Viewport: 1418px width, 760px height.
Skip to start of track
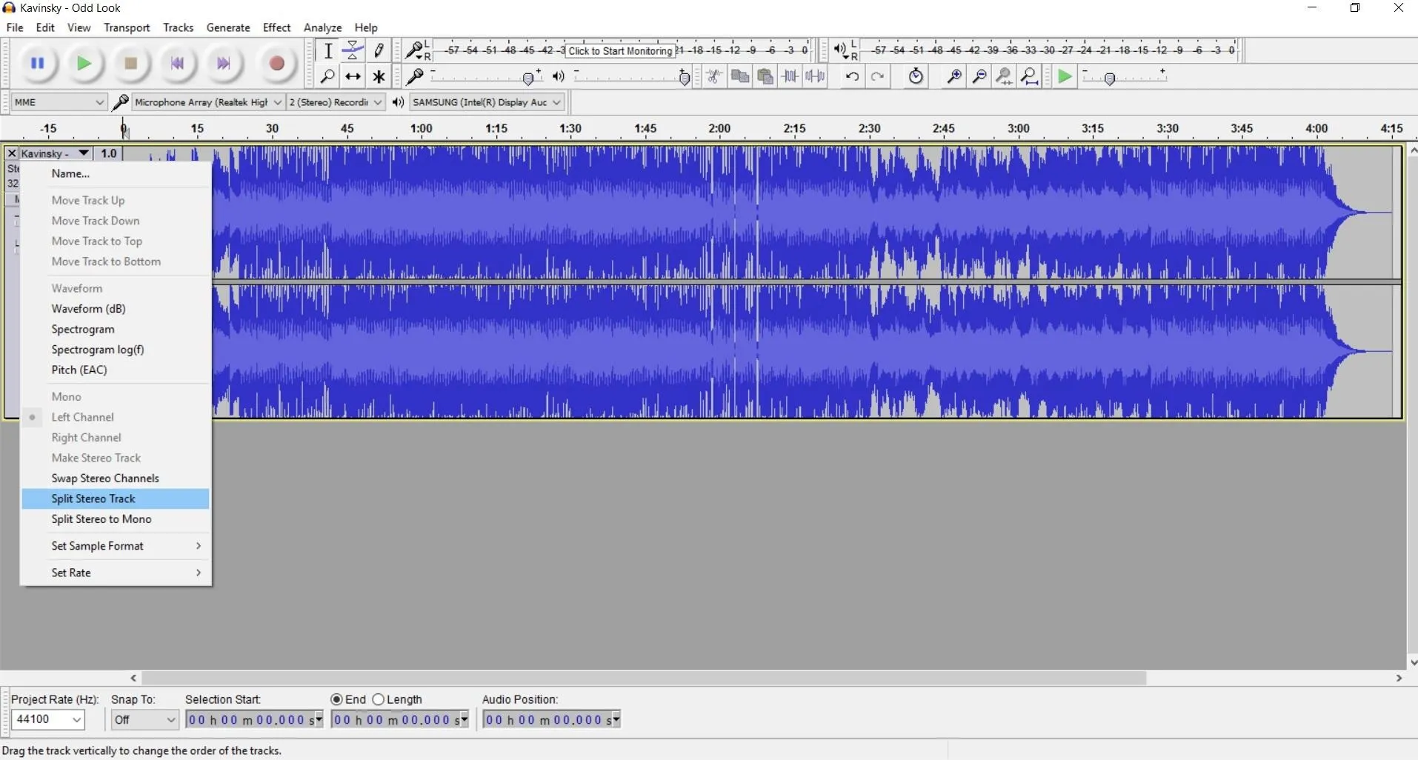178,64
